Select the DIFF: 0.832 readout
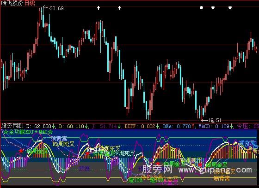This screenshot has height=188, width=259. click(x=140, y=126)
